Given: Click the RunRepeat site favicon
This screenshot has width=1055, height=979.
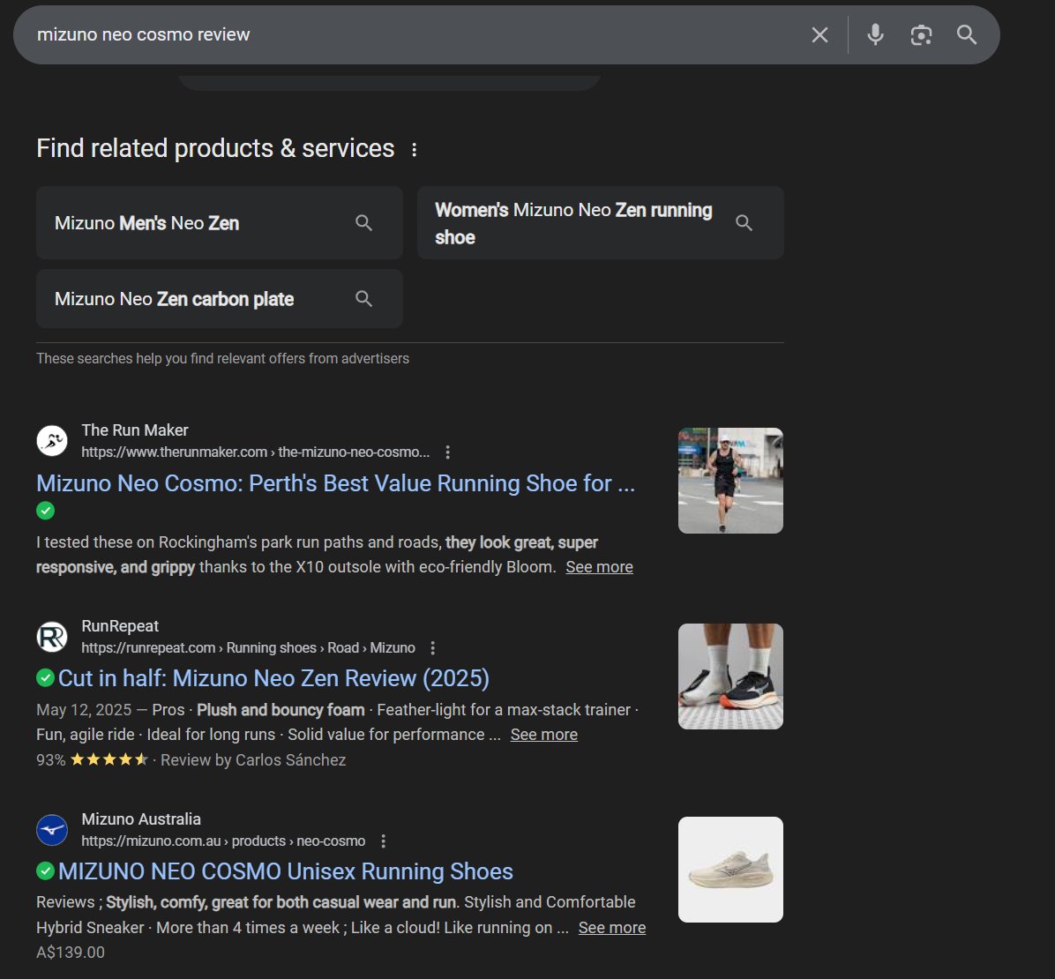Looking at the screenshot, I should click(52, 637).
